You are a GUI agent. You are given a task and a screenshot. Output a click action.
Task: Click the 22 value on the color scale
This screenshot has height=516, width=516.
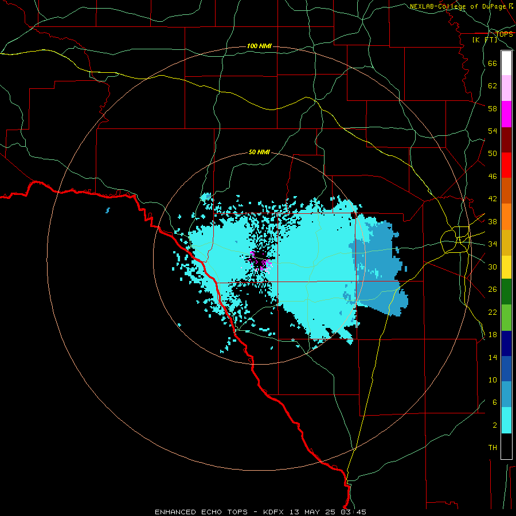pos(492,312)
